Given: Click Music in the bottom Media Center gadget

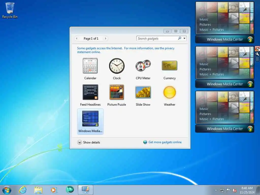Looking at the screenshot, I should click(x=204, y=109).
